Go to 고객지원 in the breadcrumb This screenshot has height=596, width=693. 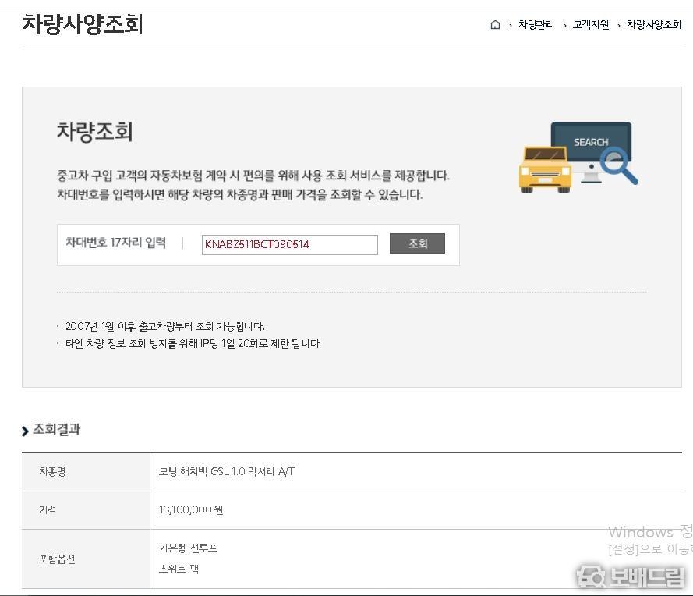click(x=590, y=25)
